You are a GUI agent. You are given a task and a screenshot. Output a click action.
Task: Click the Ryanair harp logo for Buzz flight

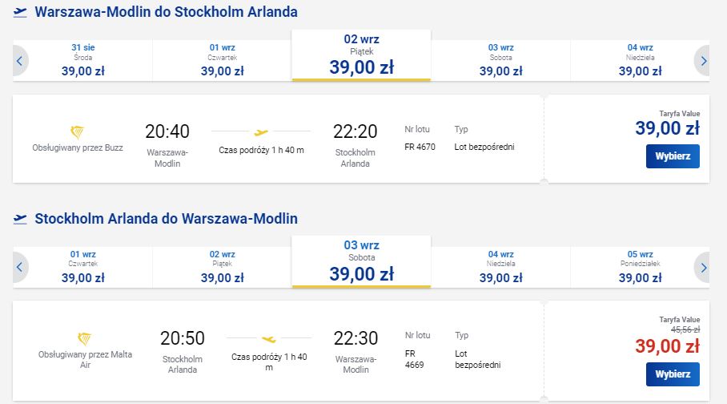(77, 132)
